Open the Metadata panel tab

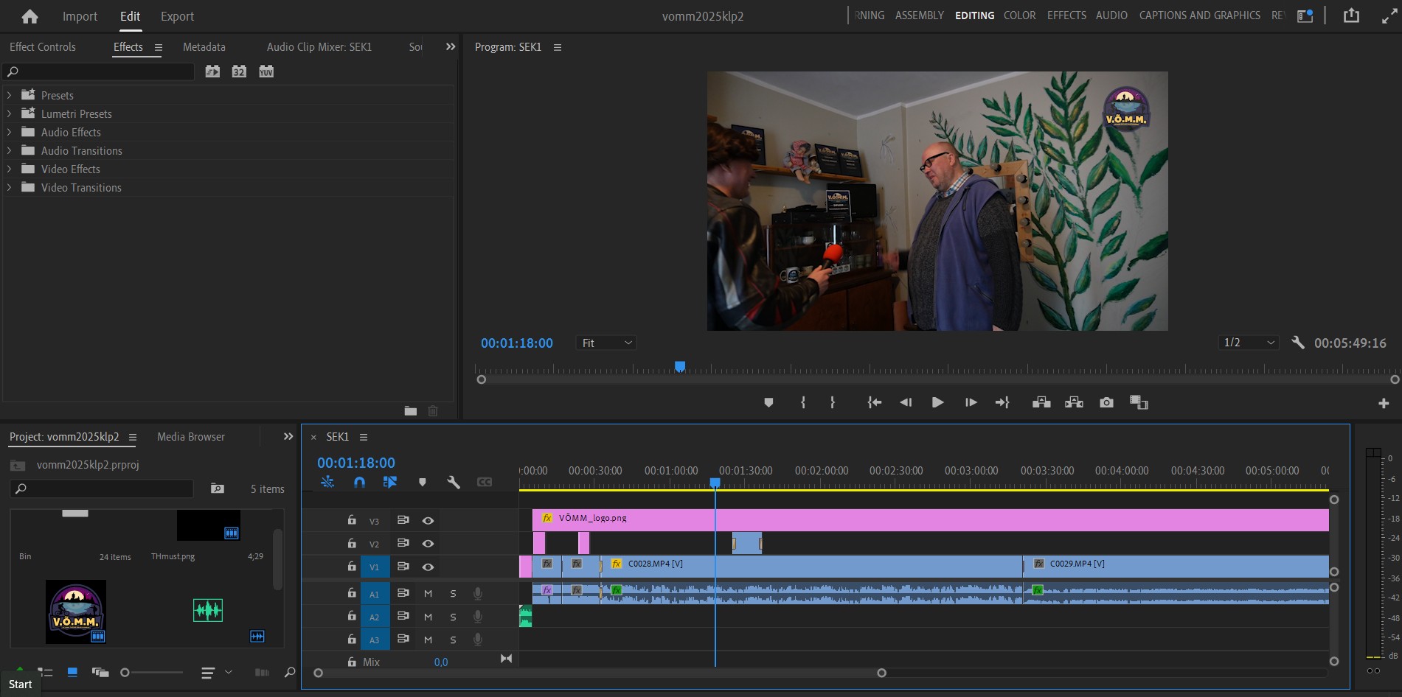[204, 47]
